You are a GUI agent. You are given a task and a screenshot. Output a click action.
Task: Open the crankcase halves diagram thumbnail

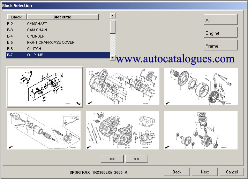[x=122, y=130]
